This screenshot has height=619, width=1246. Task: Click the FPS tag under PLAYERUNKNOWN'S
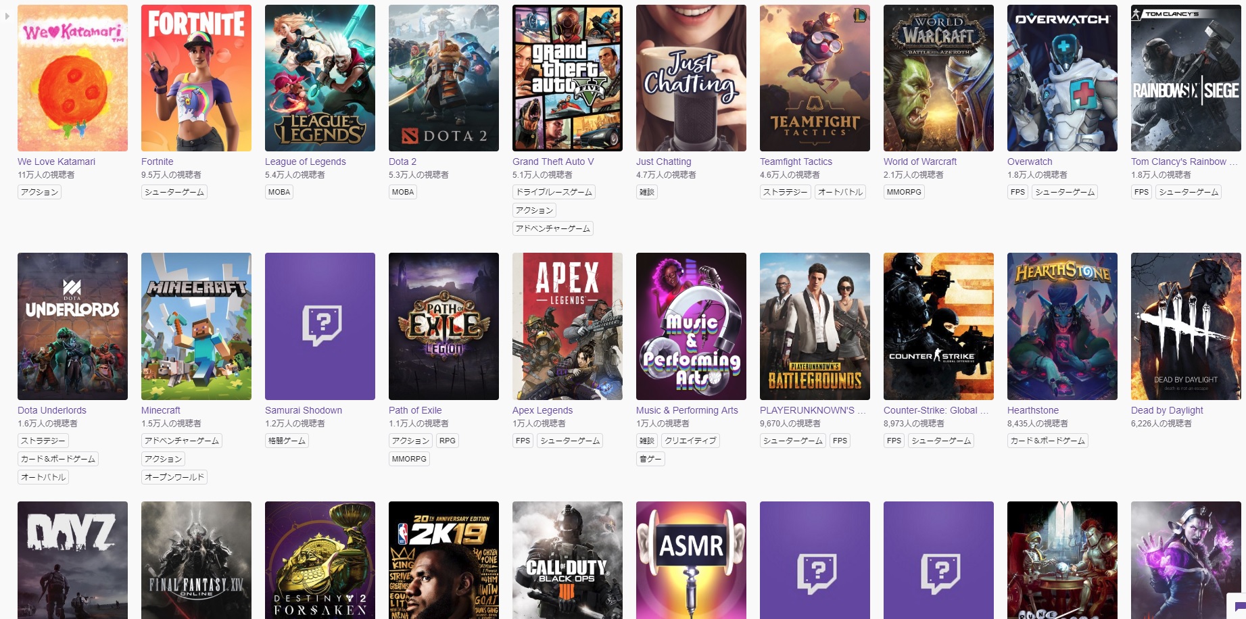coord(840,441)
